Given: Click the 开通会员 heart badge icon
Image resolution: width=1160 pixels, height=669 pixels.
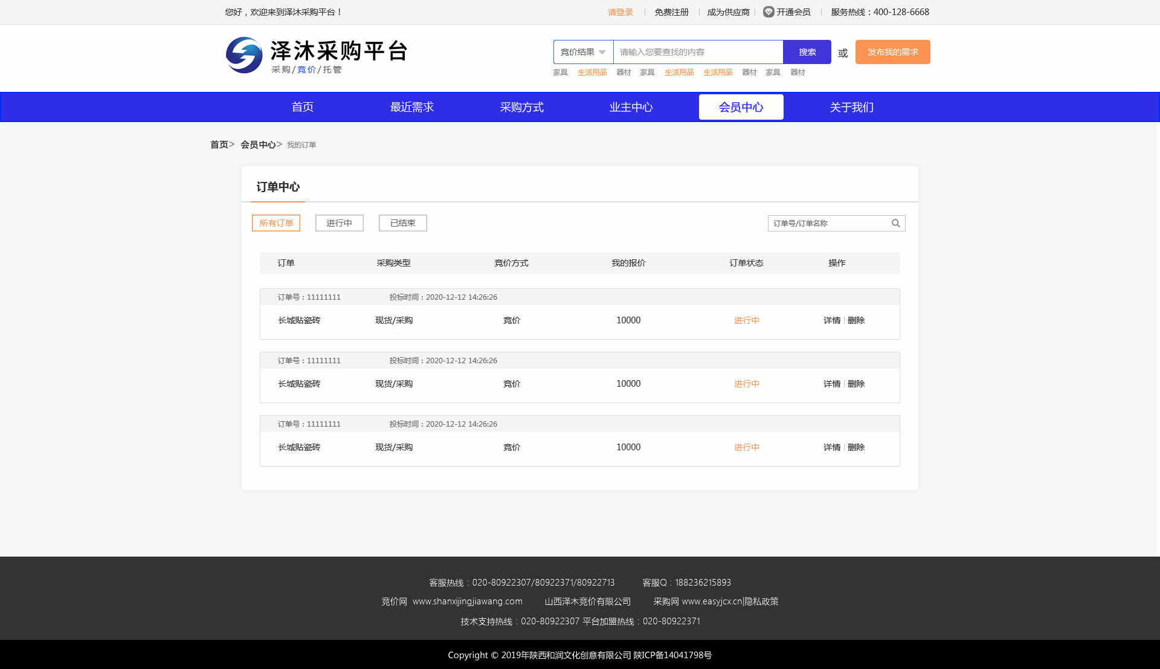Looking at the screenshot, I should [768, 12].
